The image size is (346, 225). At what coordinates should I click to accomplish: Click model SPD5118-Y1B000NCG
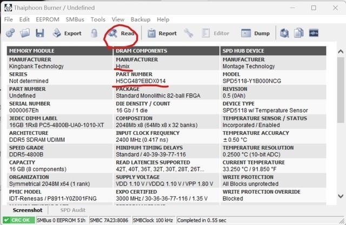pyautogui.click(x=252, y=81)
